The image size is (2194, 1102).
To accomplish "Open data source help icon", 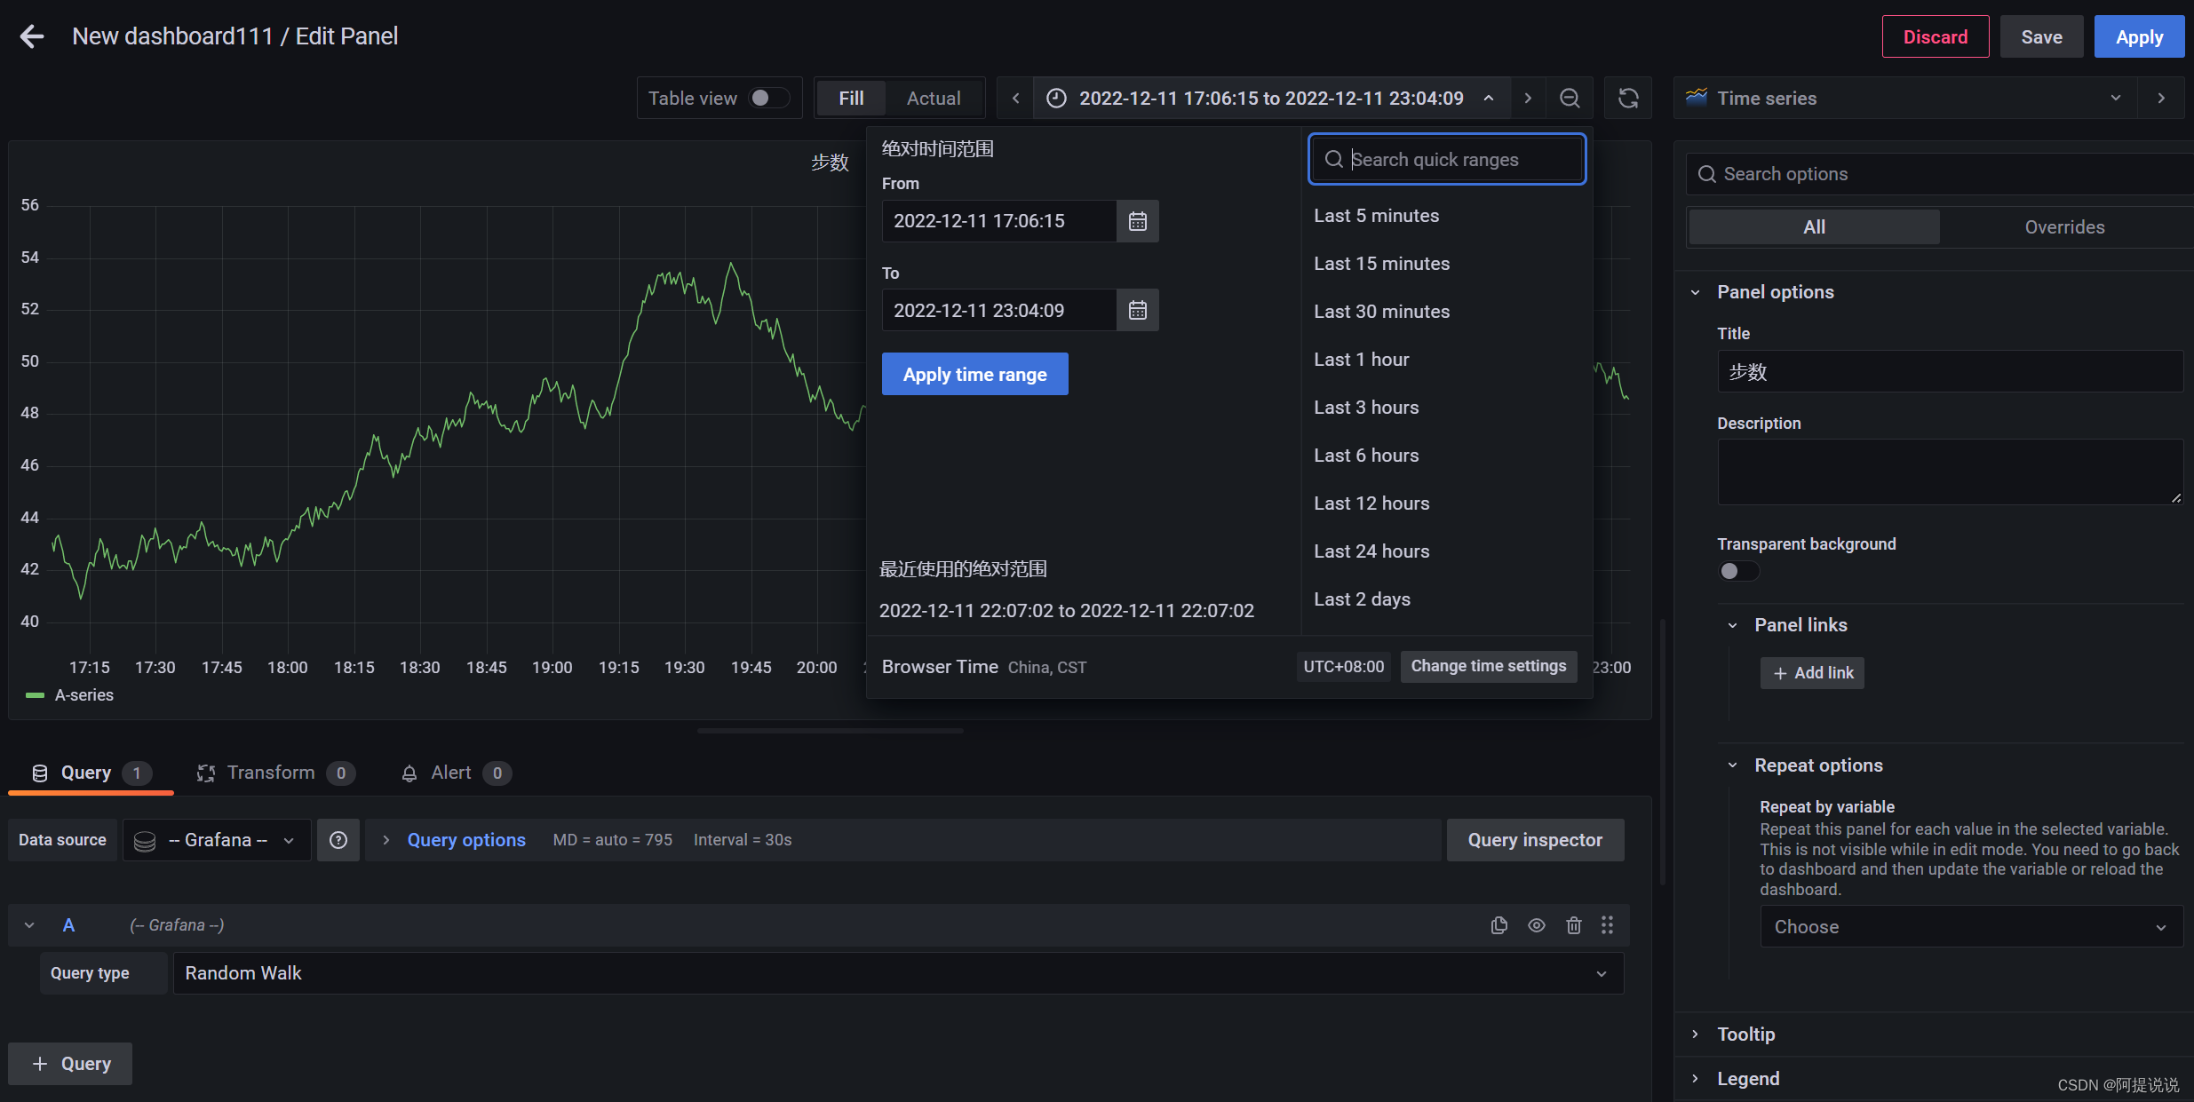I will coord(338,840).
